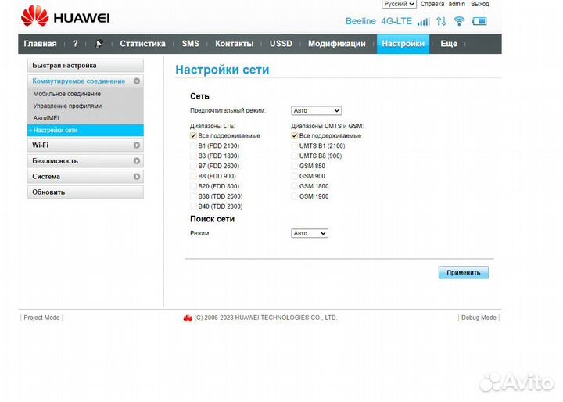
Task: Check the UMTS B8 (900) band
Action: (x=295, y=156)
